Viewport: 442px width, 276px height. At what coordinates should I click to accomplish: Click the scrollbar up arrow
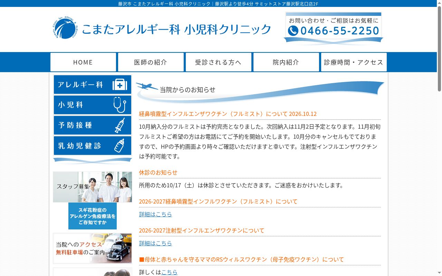pos(439,3)
